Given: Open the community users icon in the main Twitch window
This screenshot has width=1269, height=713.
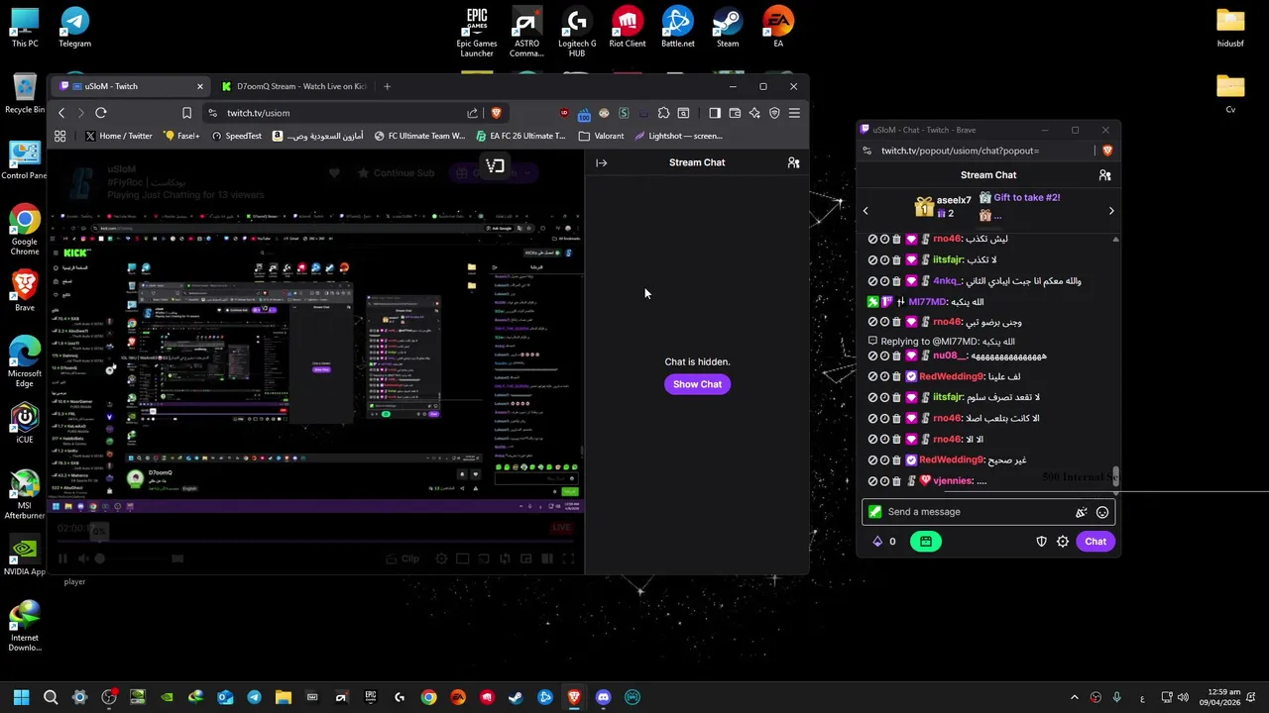Looking at the screenshot, I should tap(793, 162).
